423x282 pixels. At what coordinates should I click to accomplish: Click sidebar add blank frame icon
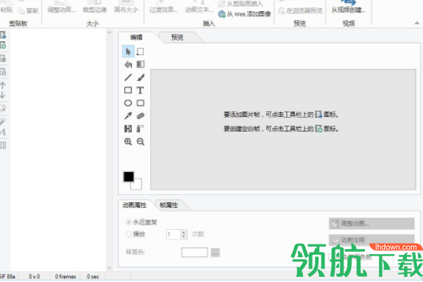pyautogui.click(x=3, y=45)
